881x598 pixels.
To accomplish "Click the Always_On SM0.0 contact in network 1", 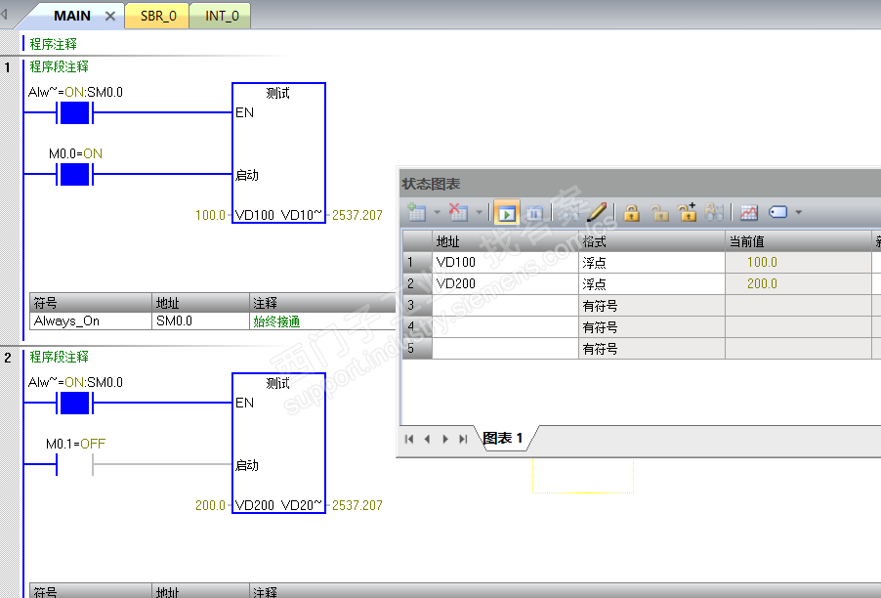I will point(75,113).
